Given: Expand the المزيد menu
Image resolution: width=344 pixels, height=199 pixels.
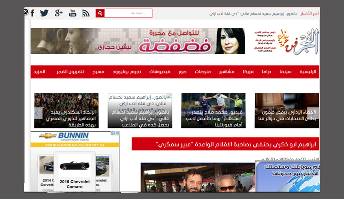Looking at the screenshot, I should pyautogui.click(x=39, y=72).
